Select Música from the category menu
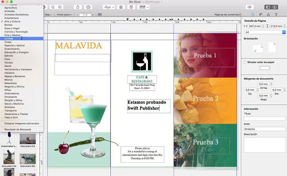Image resolution: width=287 pixels, height=176 pixels. [22, 80]
